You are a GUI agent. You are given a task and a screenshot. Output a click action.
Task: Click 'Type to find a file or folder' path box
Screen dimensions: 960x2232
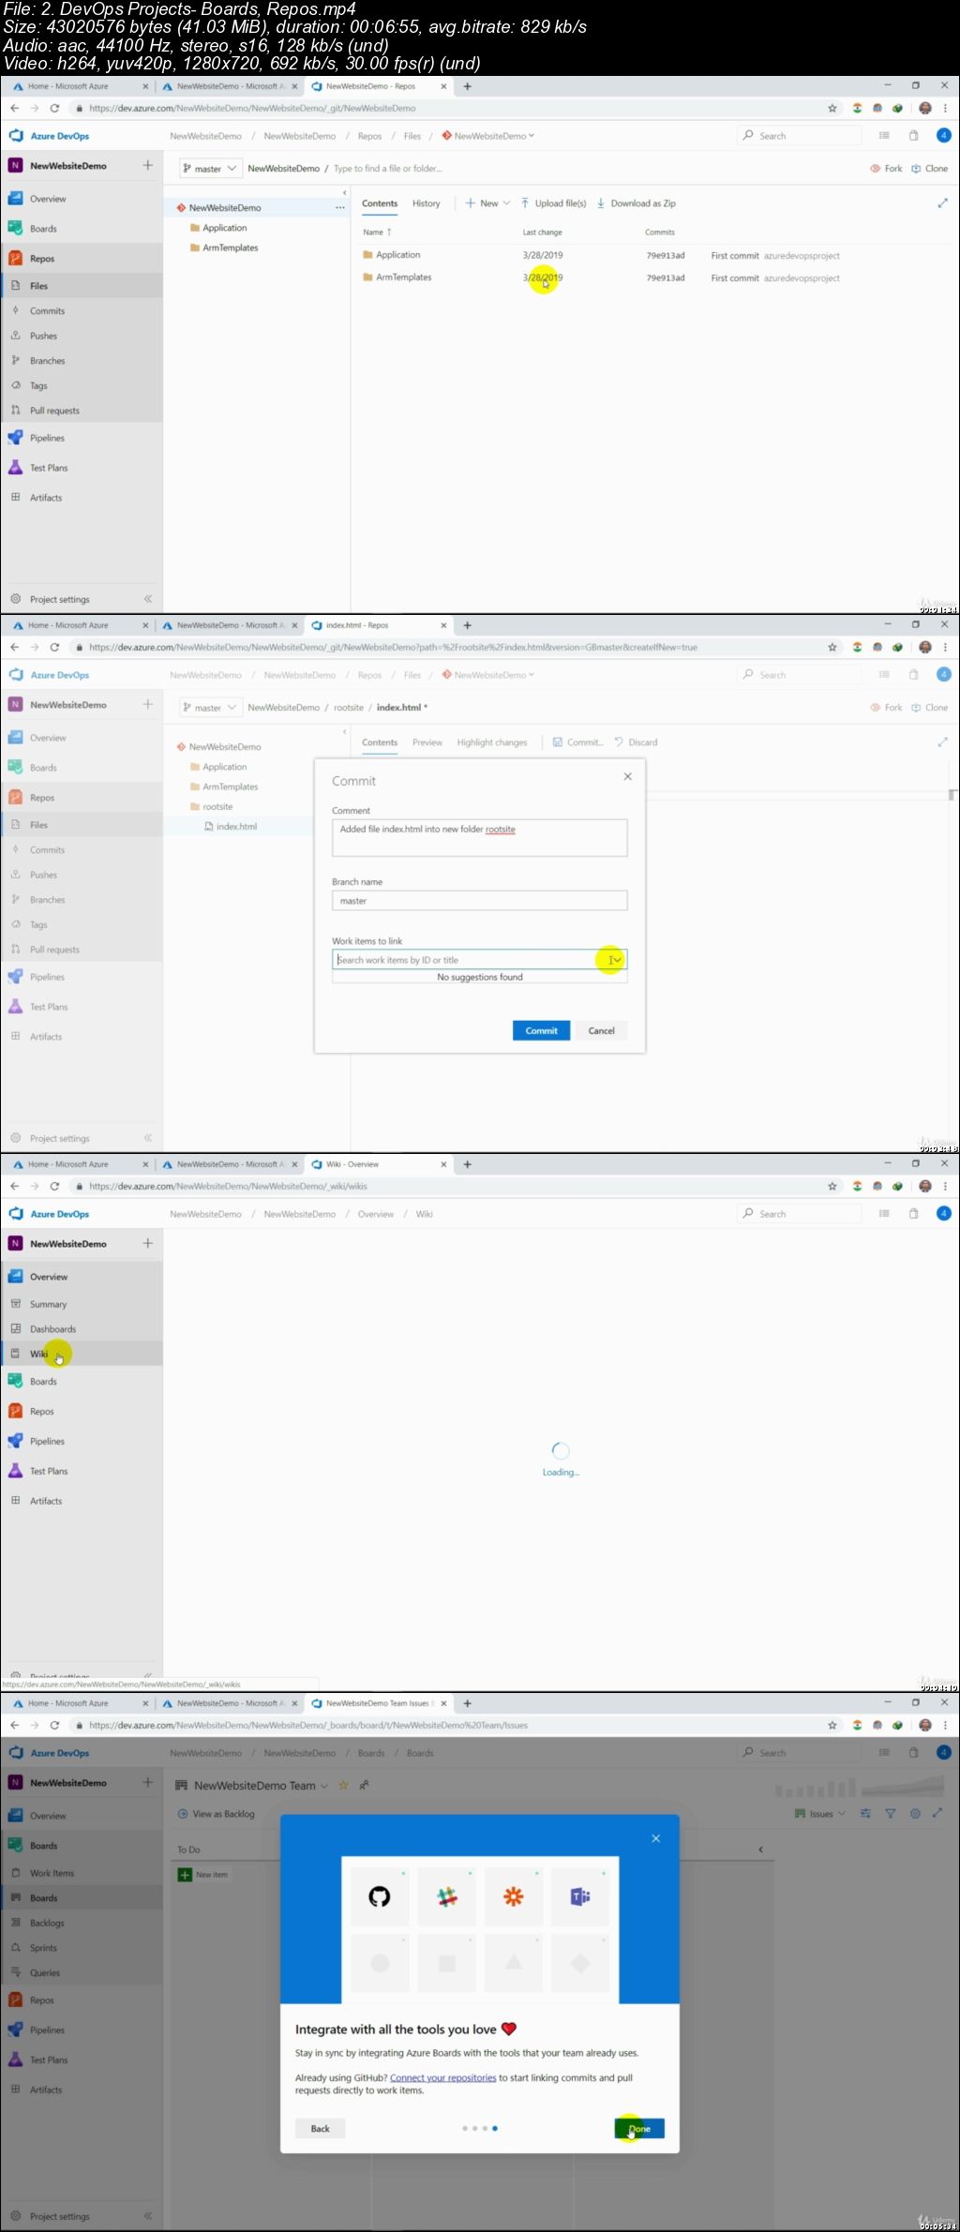[x=388, y=169]
